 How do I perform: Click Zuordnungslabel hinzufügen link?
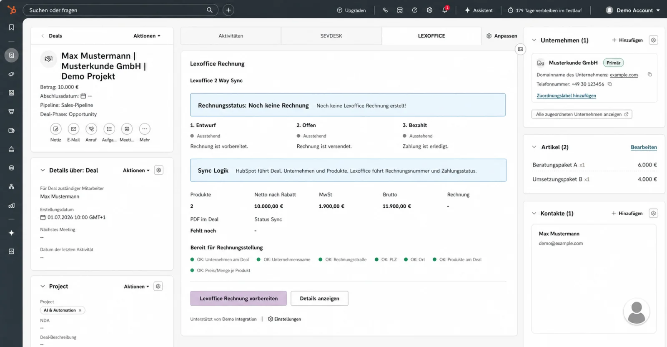pyautogui.click(x=566, y=96)
